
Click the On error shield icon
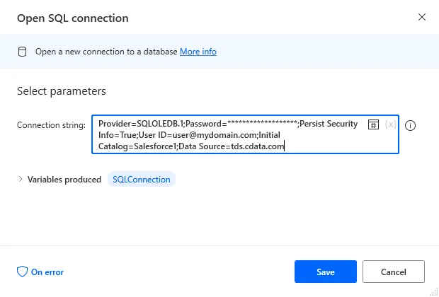(x=22, y=272)
